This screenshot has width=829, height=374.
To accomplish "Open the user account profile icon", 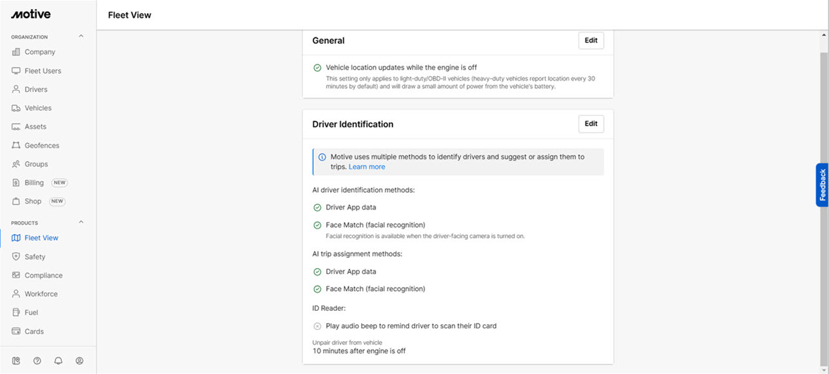I will click(79, 360).
